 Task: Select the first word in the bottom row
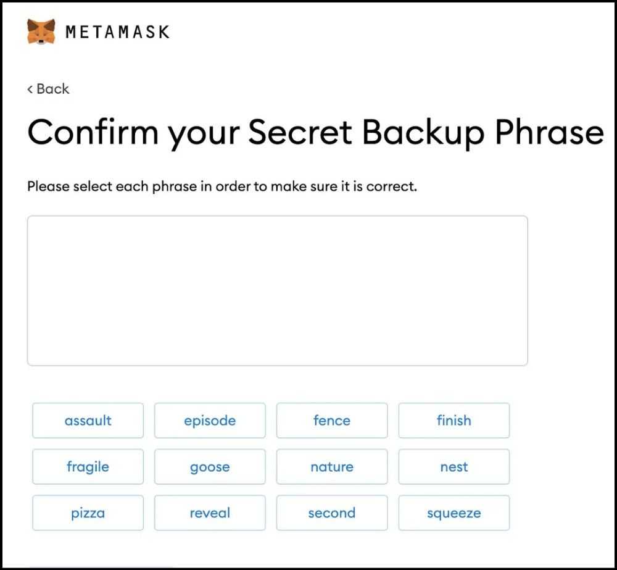click(87, 513)
